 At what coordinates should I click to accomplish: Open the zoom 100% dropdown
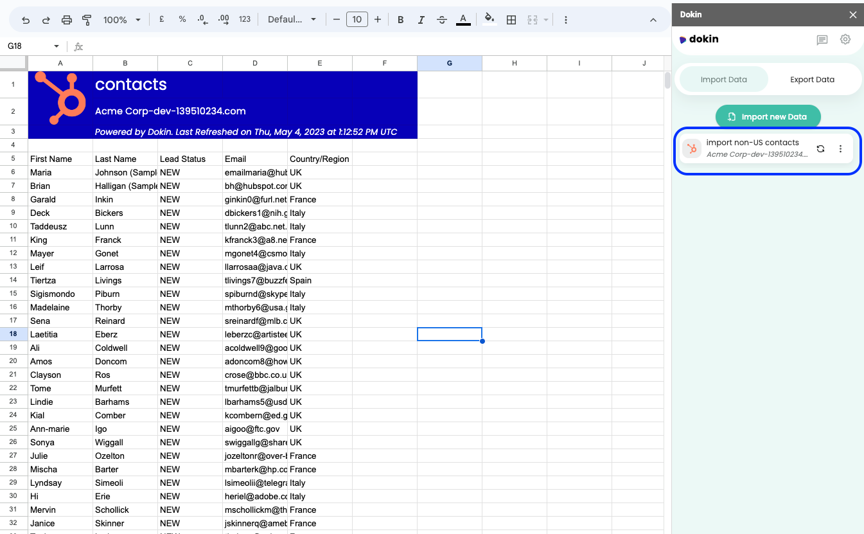(x=122, y=20)
